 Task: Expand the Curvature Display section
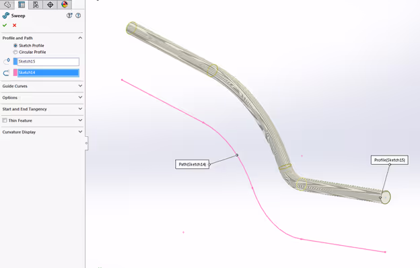click(80, 132)
